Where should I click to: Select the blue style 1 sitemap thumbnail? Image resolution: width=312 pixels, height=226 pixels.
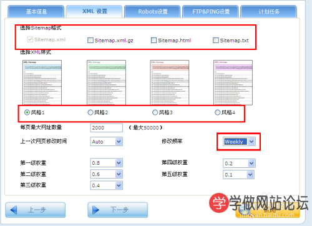click(42, 82)
